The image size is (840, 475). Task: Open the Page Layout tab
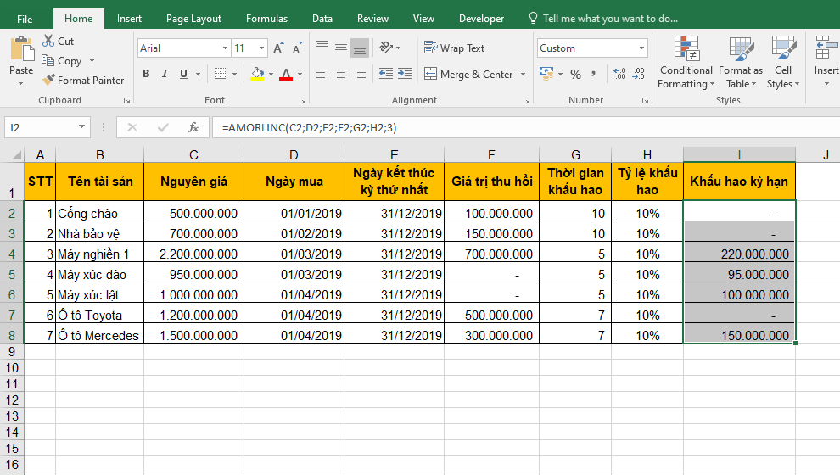[x=193, y=19]
